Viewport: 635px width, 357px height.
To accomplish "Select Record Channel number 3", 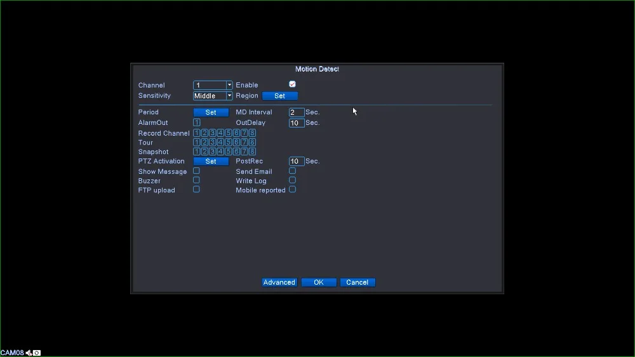I will (x=213, y=133).
